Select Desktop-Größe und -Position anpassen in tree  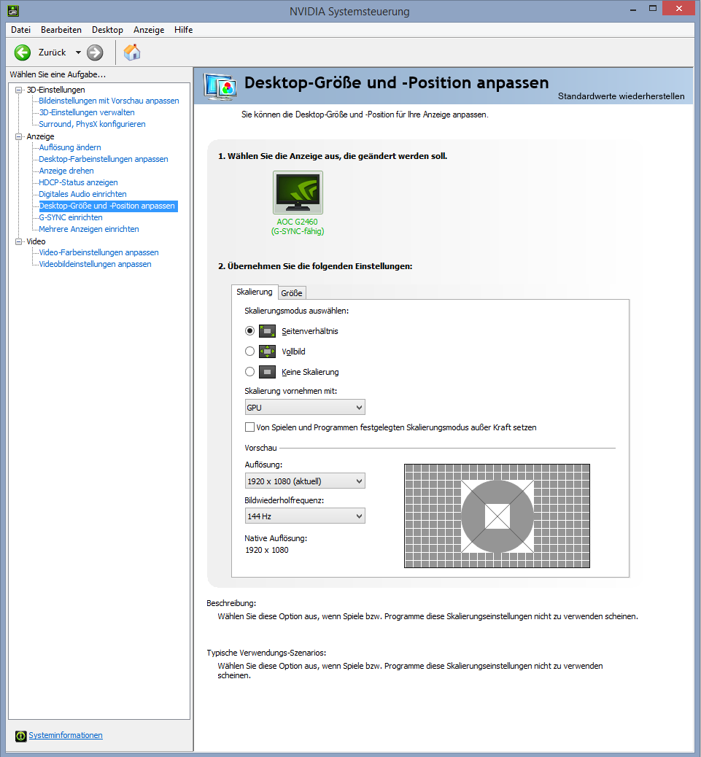(x=108, y=206)
